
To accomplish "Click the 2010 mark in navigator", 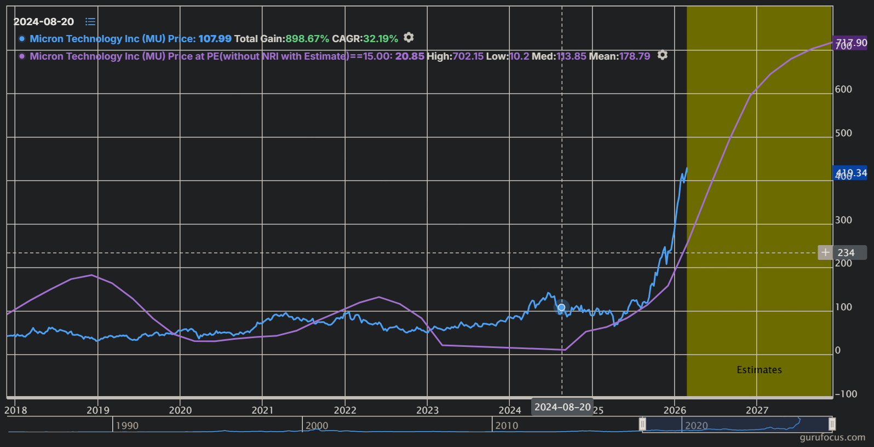I will [507, 426].
